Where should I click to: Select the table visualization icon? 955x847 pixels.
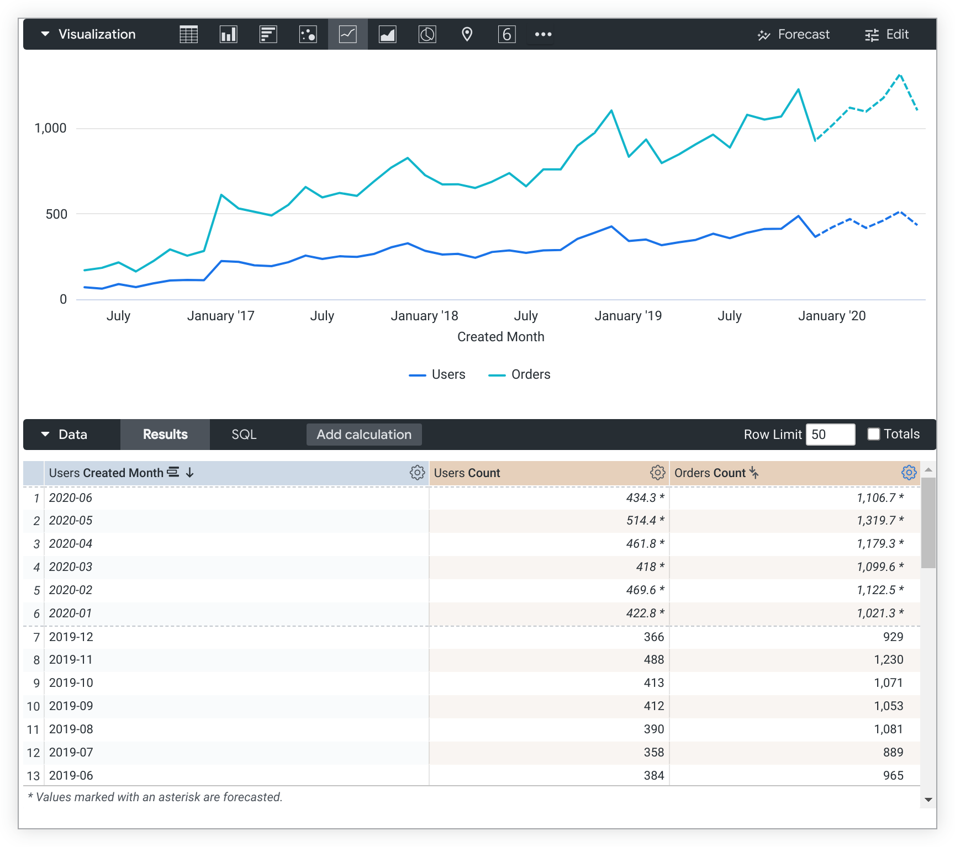coord(188,34)
